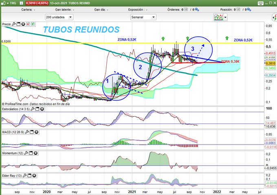Click the Gan día label

(100, 10)
